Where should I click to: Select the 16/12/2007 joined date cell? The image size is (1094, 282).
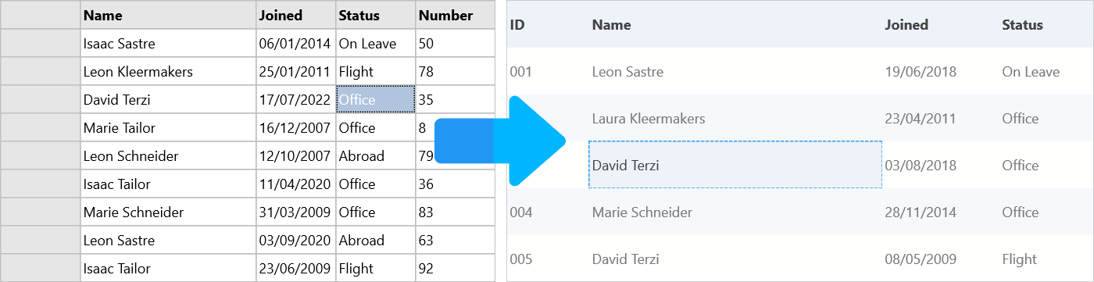click(x=296, y=128)
